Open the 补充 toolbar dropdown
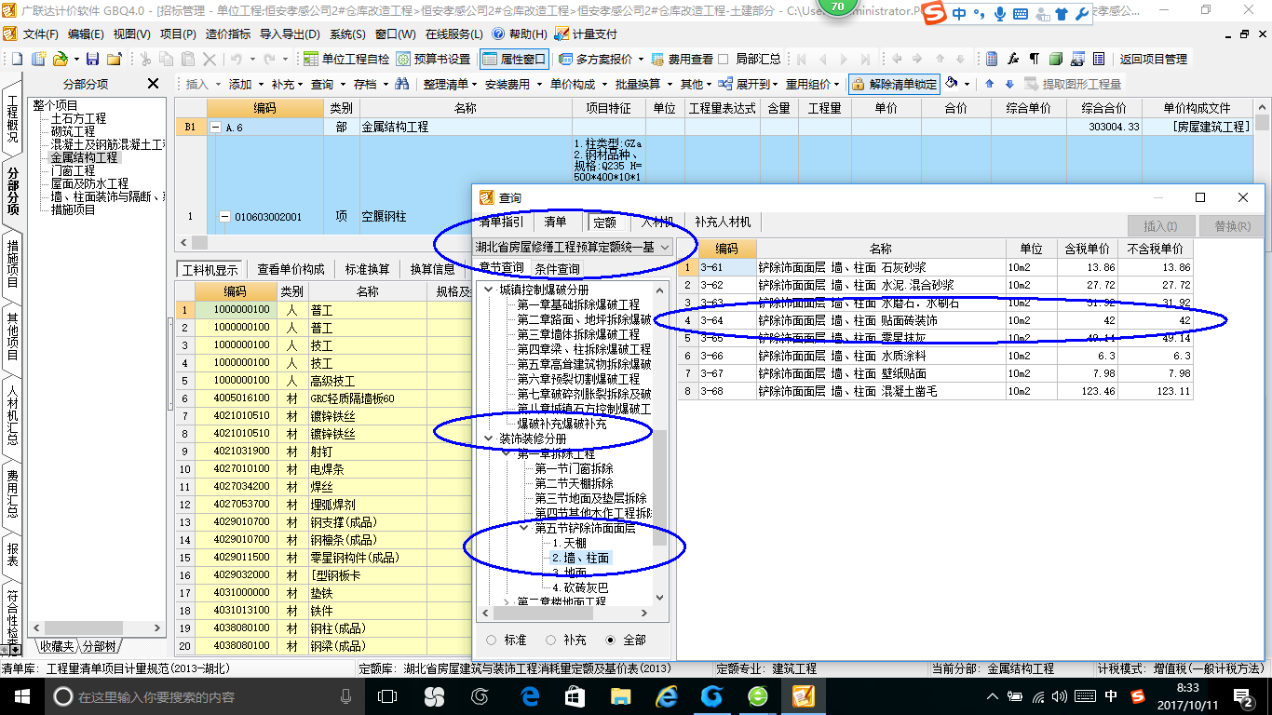 click(287, 84)
